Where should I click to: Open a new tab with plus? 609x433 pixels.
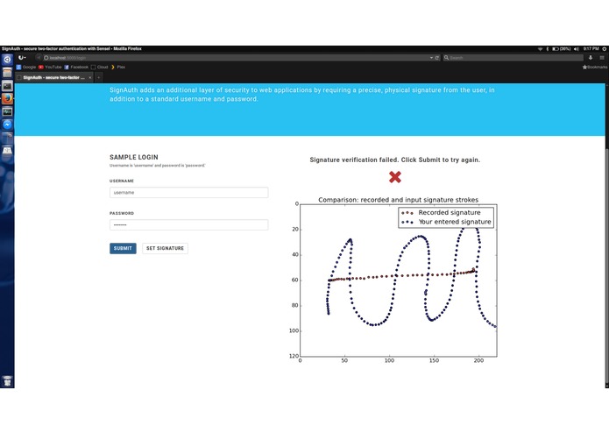99,78
